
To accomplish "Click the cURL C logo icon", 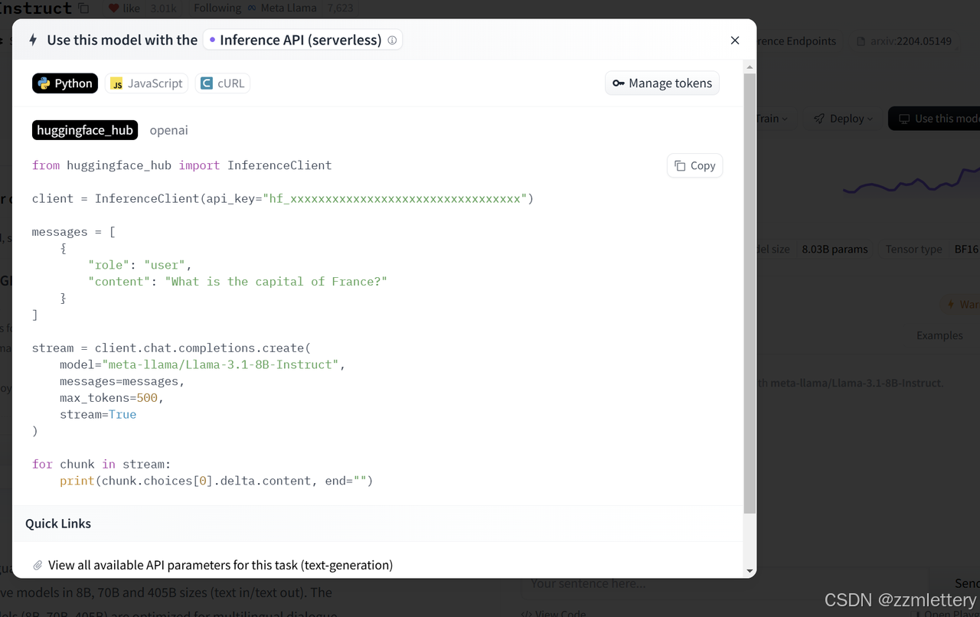I will (206, 83).
